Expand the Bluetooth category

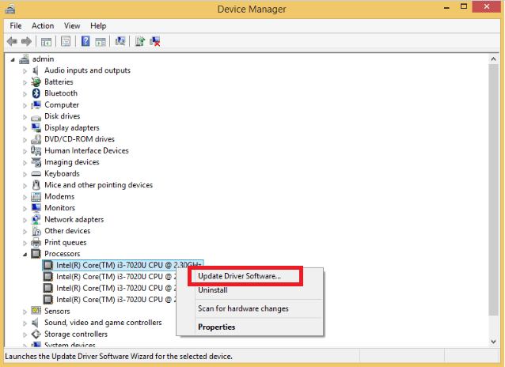[25, 94]
